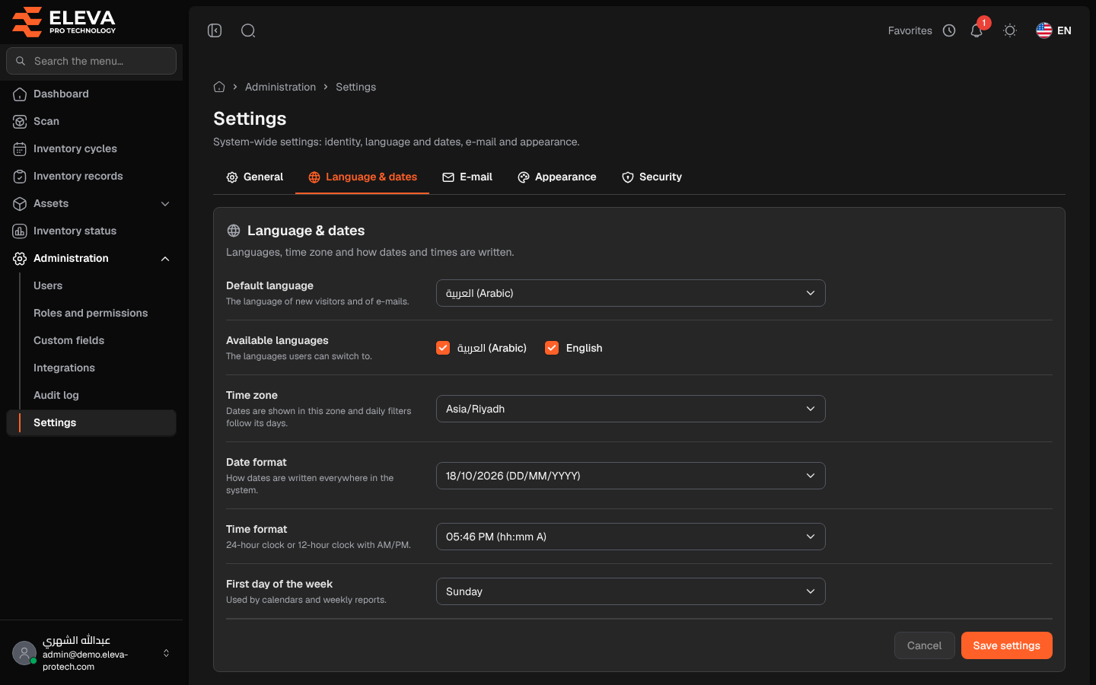Switch to the Appearance tab
1096x685 pixels.
(x=556, y=177)
